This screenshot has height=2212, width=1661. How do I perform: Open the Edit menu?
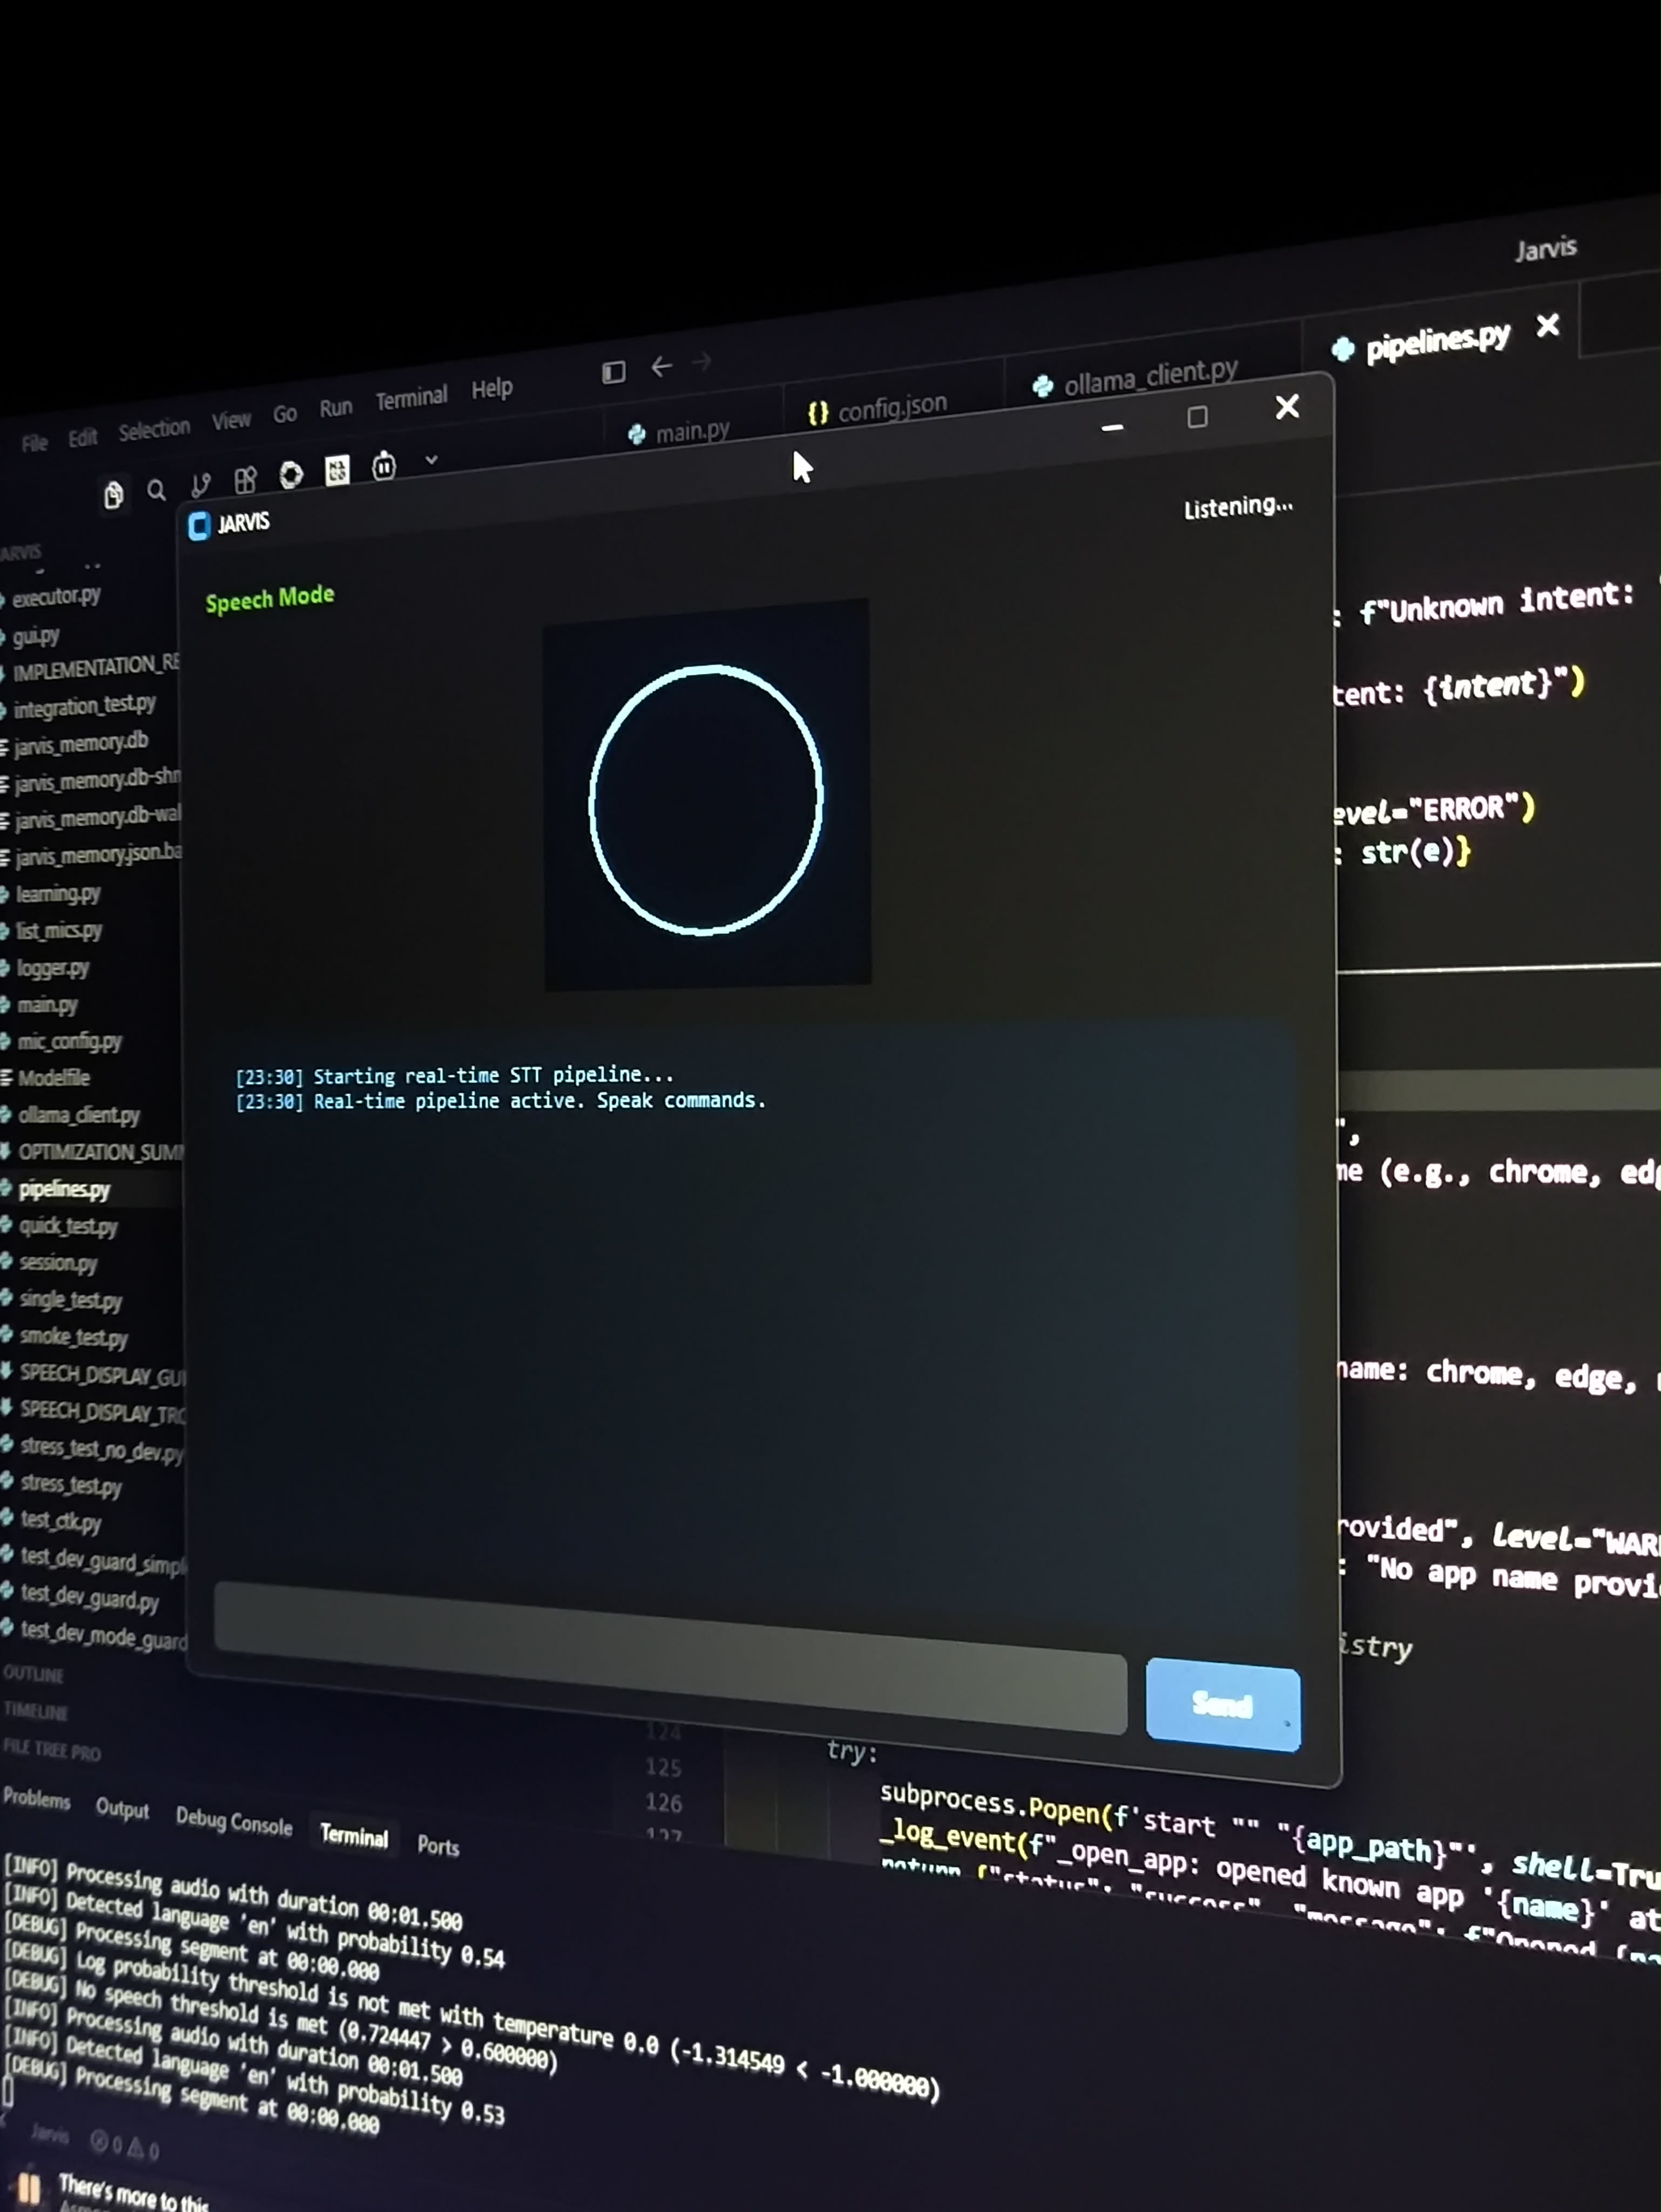click(x=82, y=437)
